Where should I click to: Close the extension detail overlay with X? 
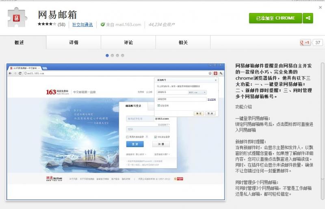tap(320, 7)
